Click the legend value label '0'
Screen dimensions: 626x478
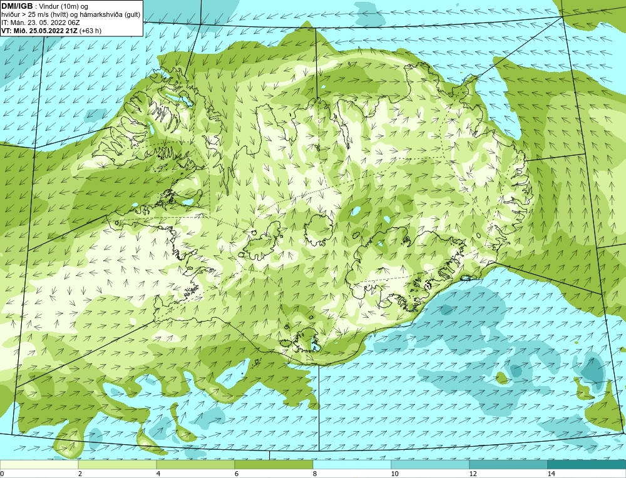pyautogui.click(x=2, y=474)
